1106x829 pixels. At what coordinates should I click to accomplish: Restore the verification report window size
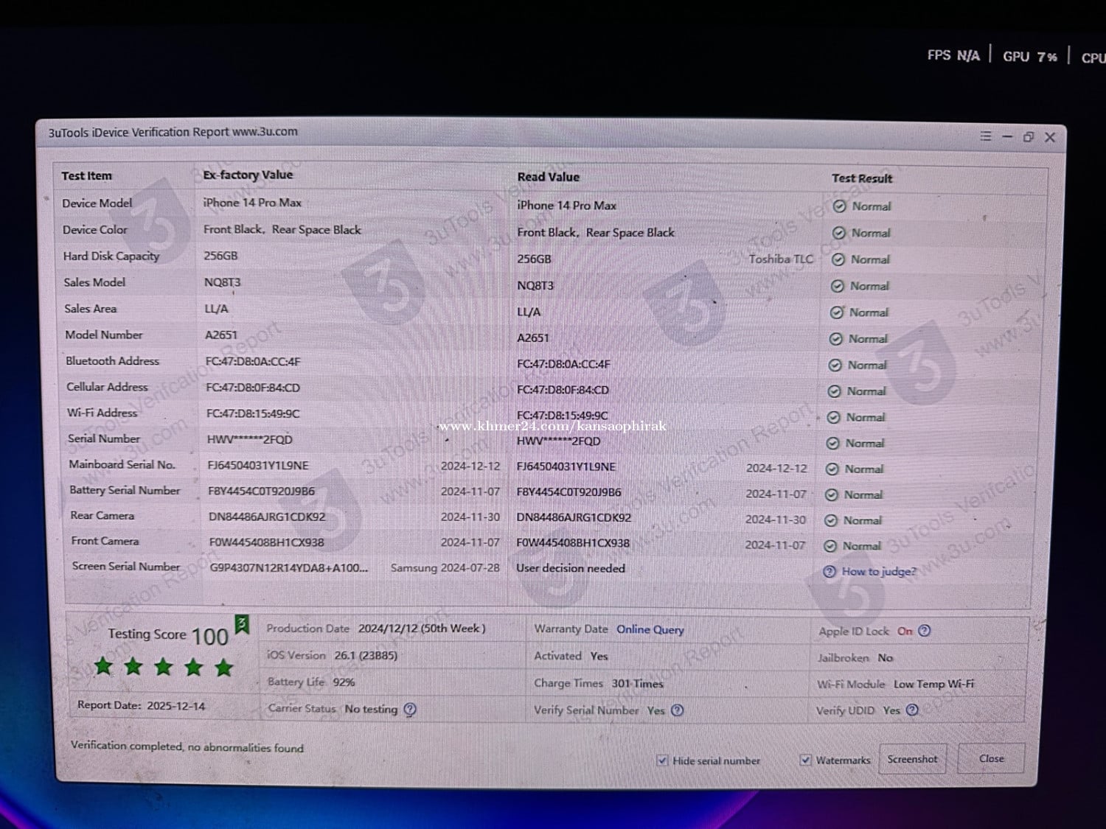(1029, 137)
